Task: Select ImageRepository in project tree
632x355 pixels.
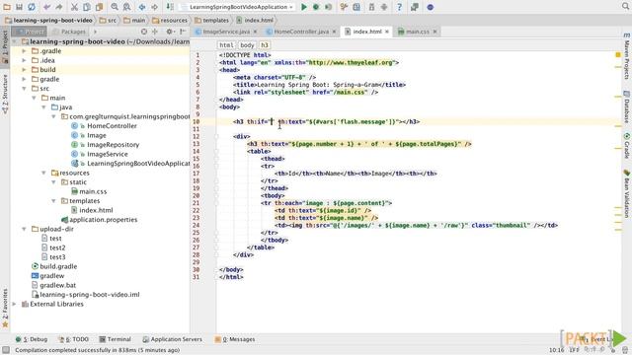Action: coord(113,145)
